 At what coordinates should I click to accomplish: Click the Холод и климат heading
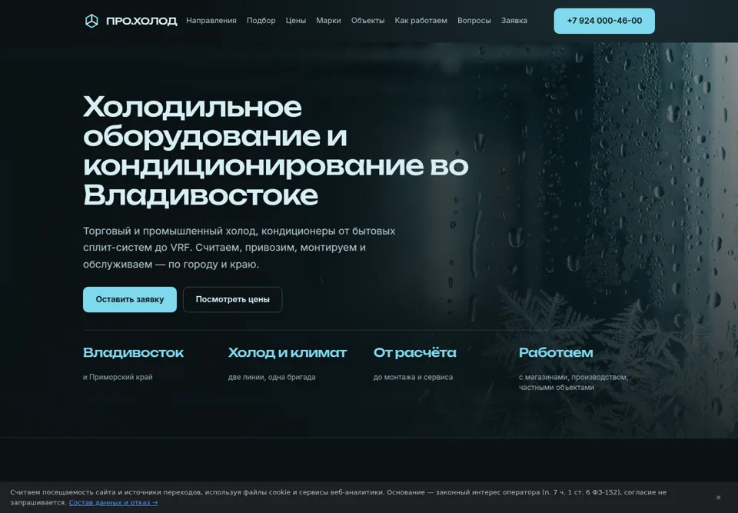[287, 353]
